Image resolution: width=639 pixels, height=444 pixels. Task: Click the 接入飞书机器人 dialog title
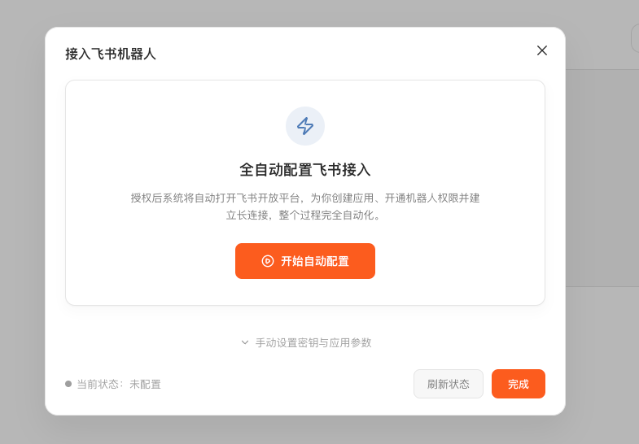(x=111, y=54)
